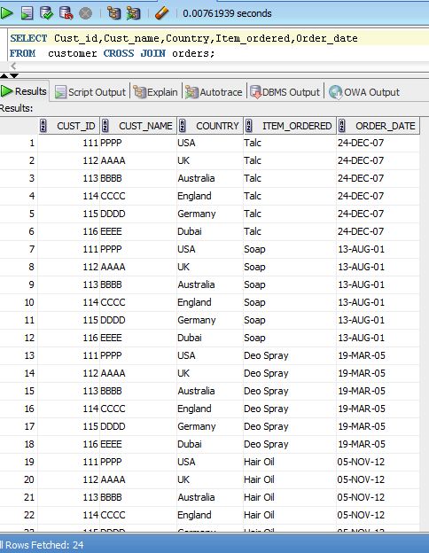Click the Clear eraser toolbar icon
The image size is (429, 553).
tap(161, 13)
